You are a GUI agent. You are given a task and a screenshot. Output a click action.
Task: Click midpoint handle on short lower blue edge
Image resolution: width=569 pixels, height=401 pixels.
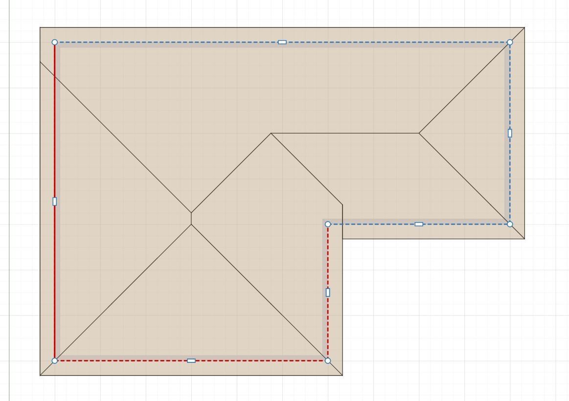coord(419,224)
